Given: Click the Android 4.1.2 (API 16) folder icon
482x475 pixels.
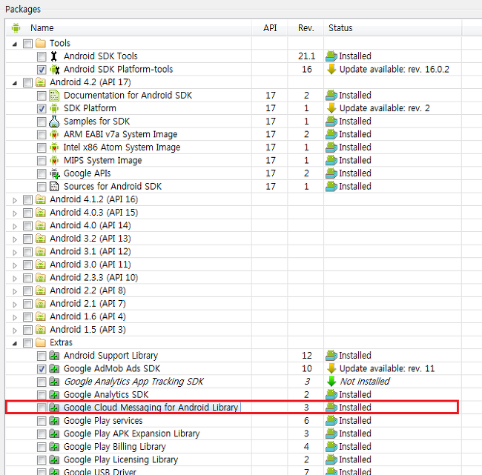Looking at the screenshot, I should [x=41, y=199].
